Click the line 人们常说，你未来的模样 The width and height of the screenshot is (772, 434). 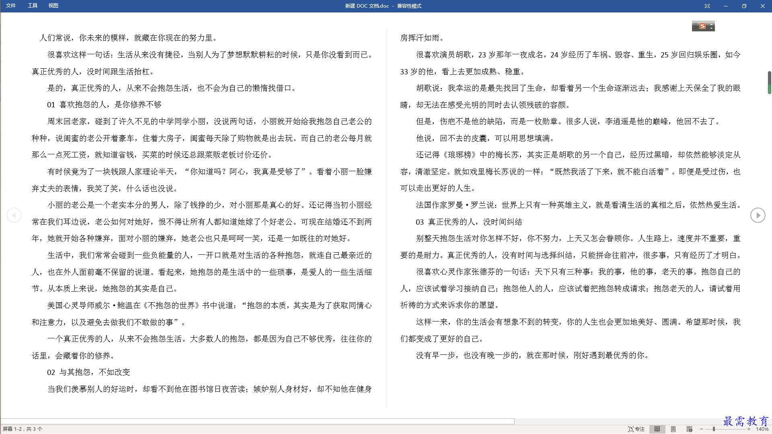(x=128, y=38)
